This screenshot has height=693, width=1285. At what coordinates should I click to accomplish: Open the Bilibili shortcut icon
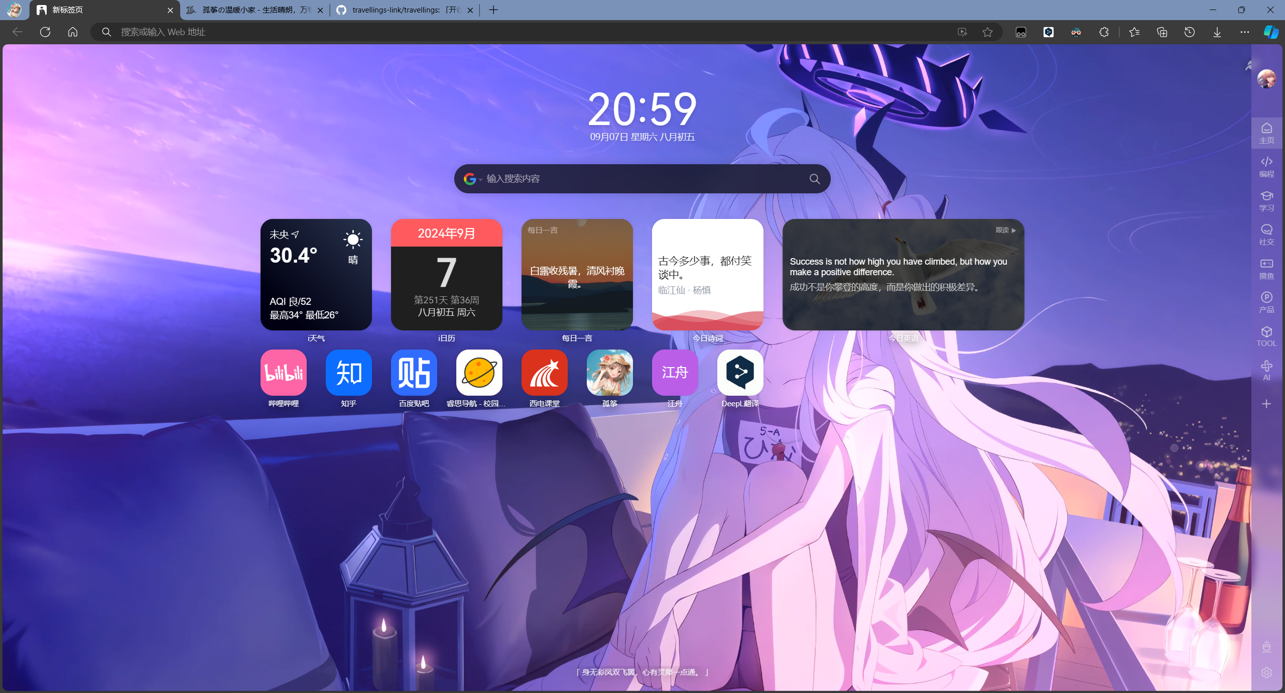(x=283, y=373)
